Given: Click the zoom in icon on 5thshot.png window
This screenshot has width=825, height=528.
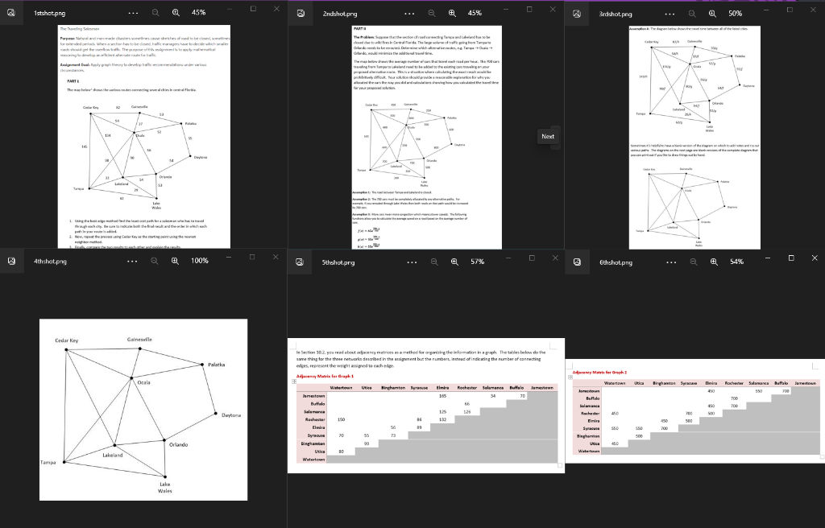Looking at the screenshot, I should click(454, 262).
